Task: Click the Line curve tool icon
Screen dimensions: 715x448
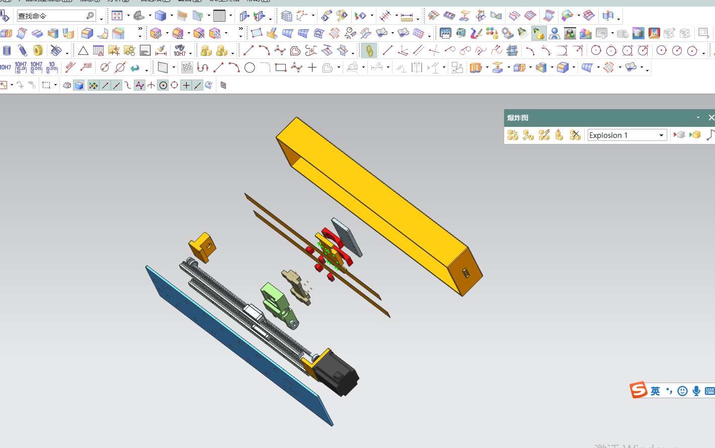Action: click(249, 50)
